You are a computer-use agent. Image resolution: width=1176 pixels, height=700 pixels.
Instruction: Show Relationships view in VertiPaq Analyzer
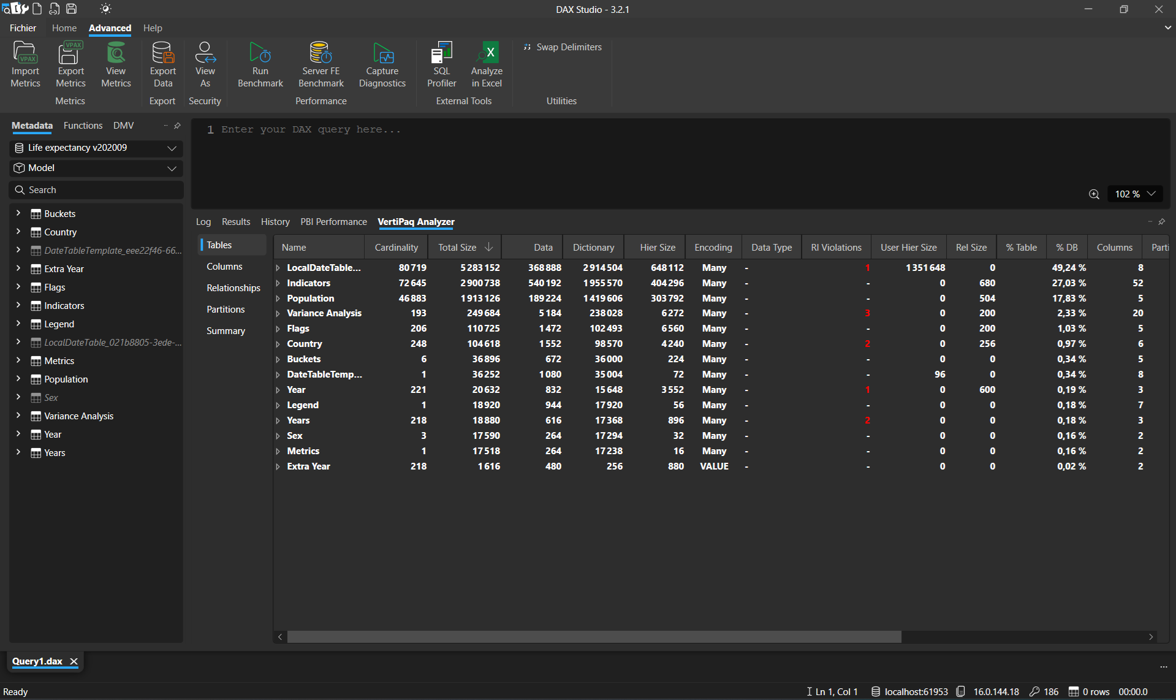click(233, 288)
